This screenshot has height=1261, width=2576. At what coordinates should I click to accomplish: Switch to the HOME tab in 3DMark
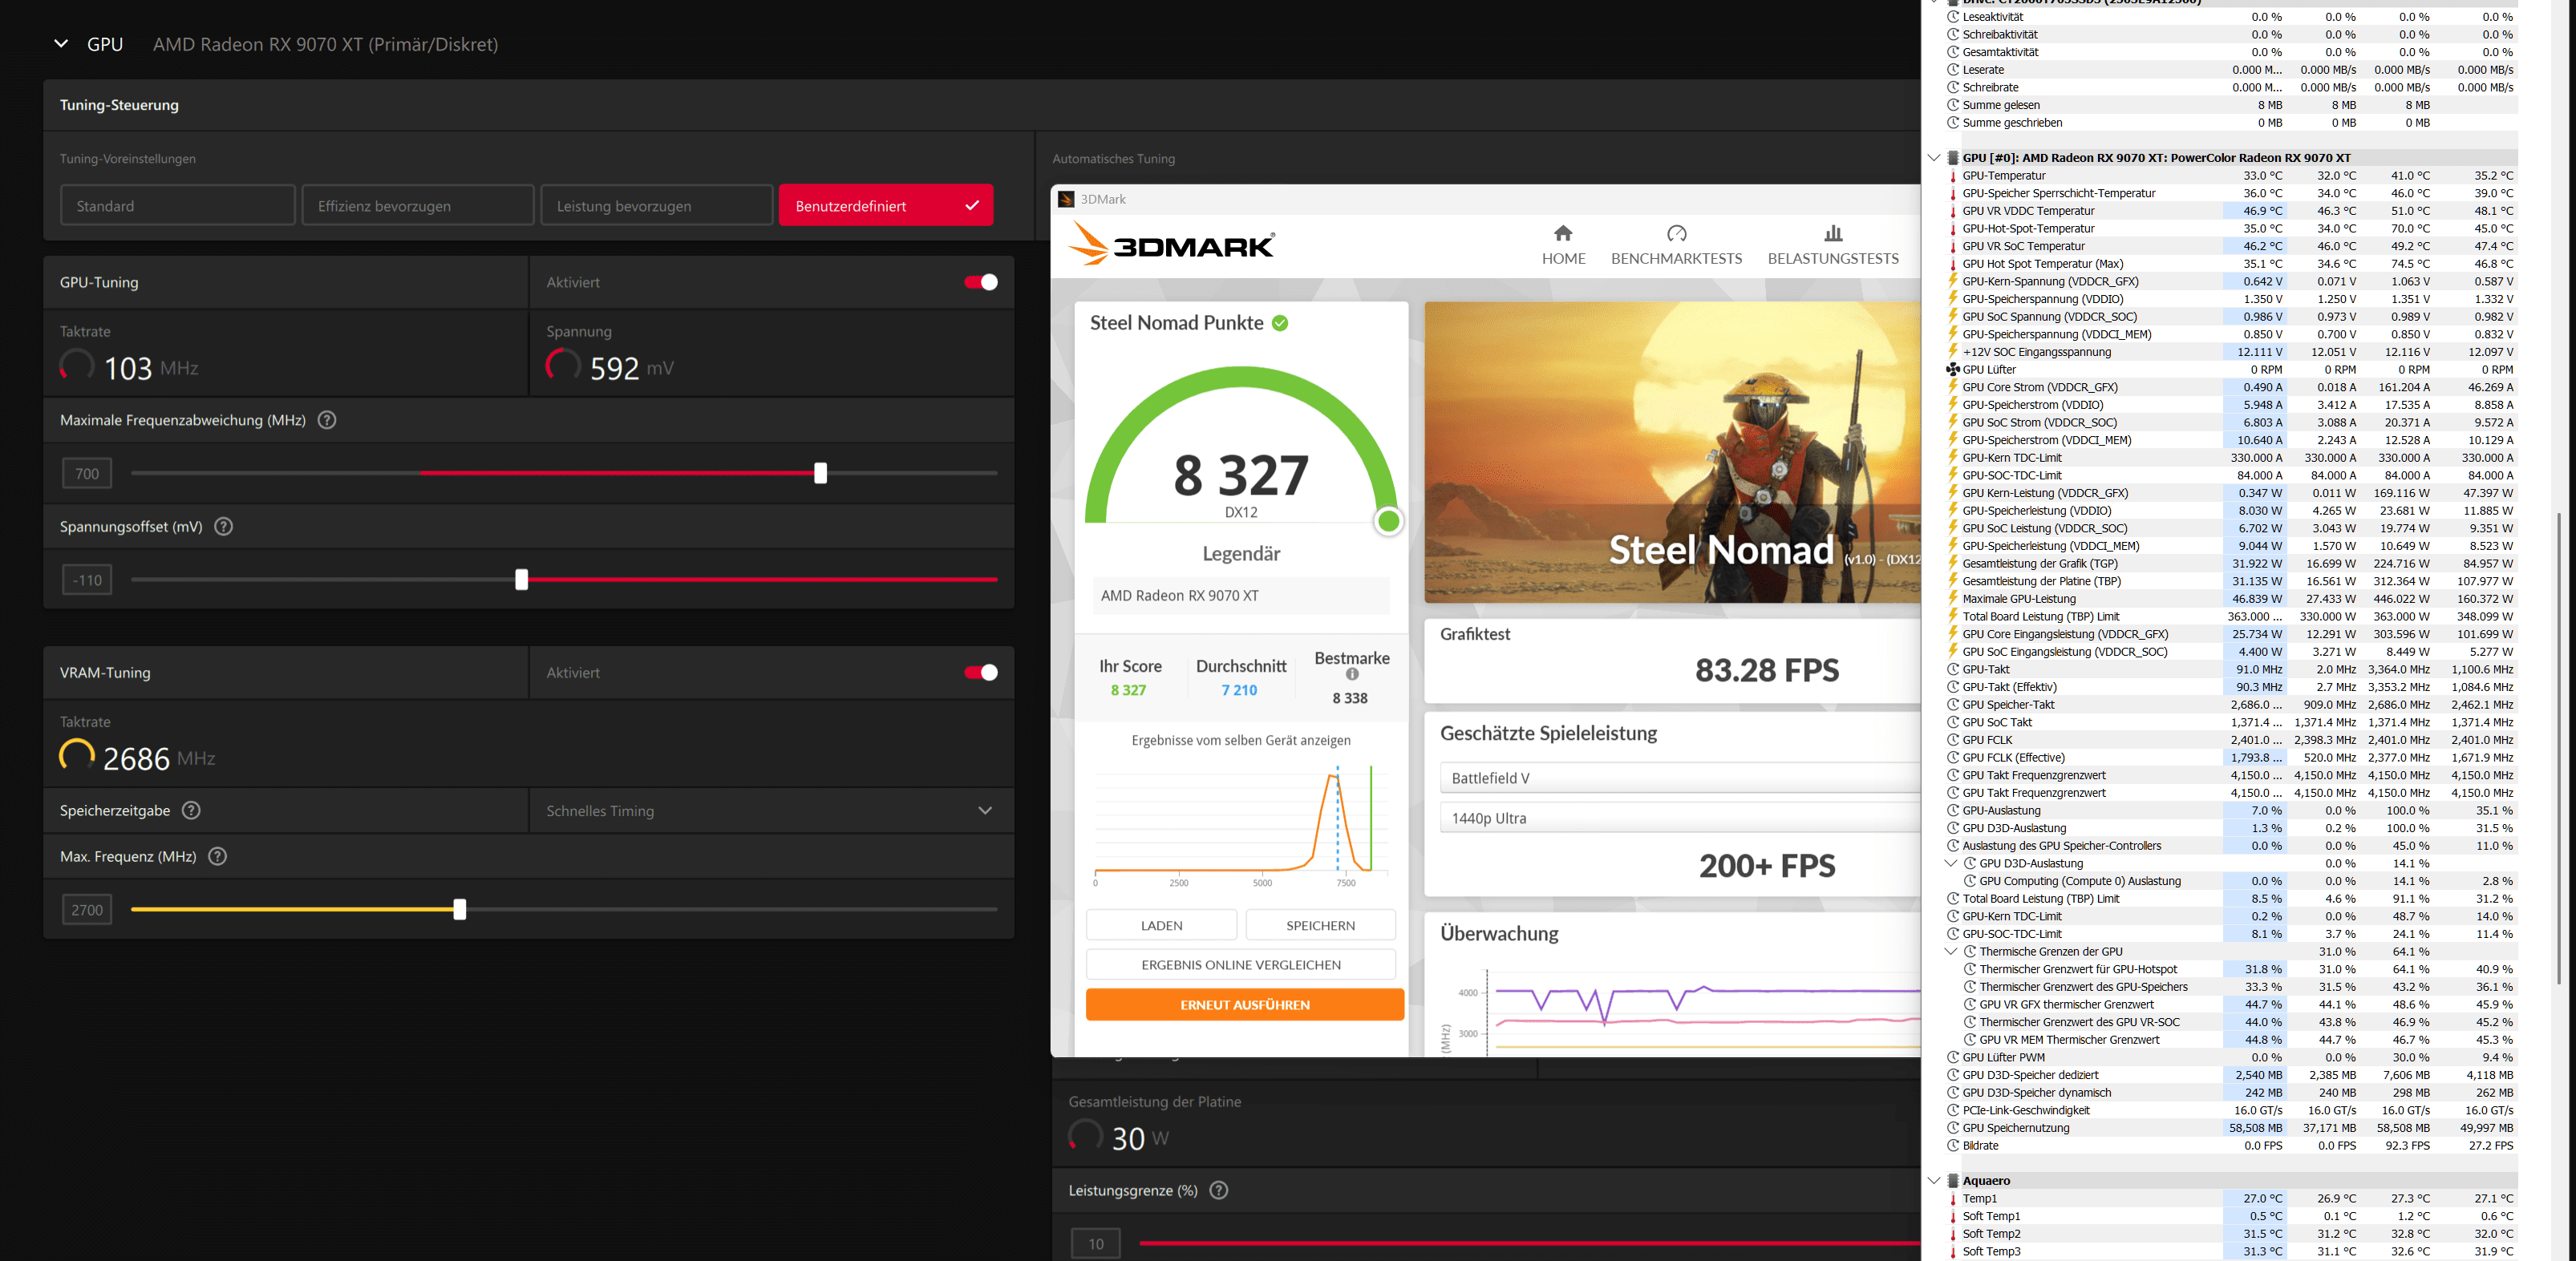pos(1564,245)
